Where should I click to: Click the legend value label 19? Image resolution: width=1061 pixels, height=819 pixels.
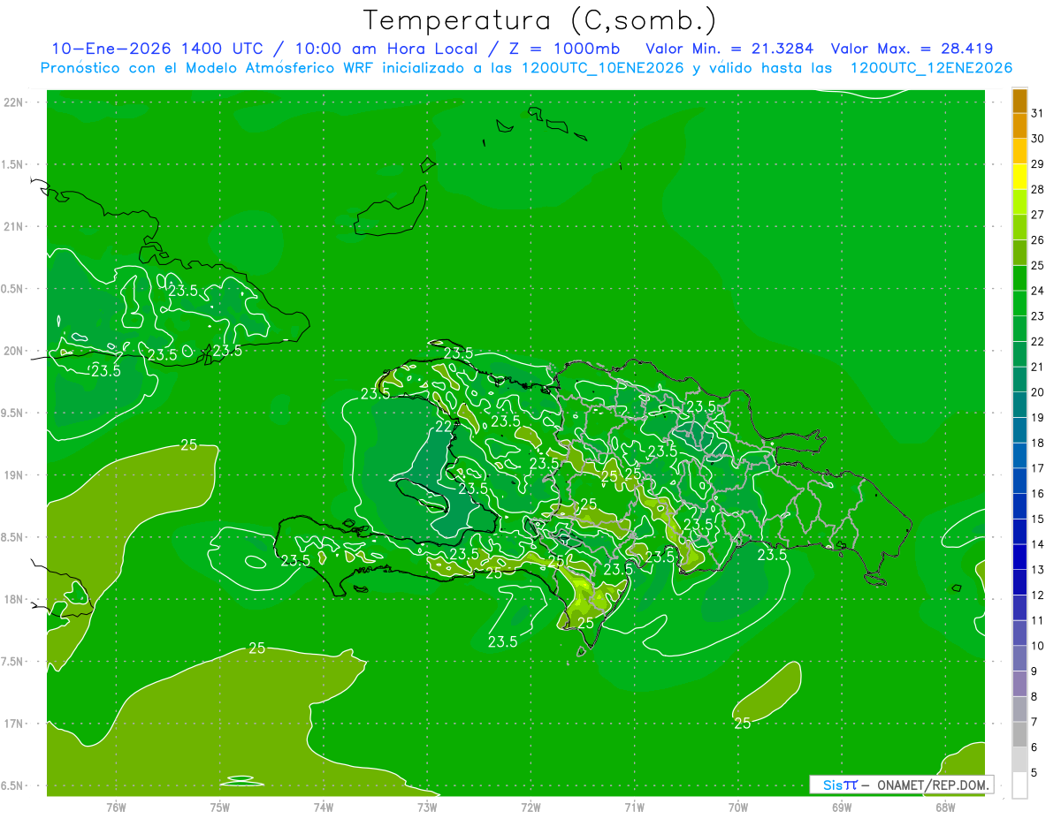click(x=1037, y=417)
